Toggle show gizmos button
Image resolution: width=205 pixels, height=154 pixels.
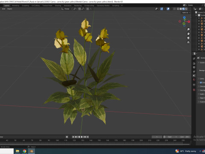[x=162, y=9]
